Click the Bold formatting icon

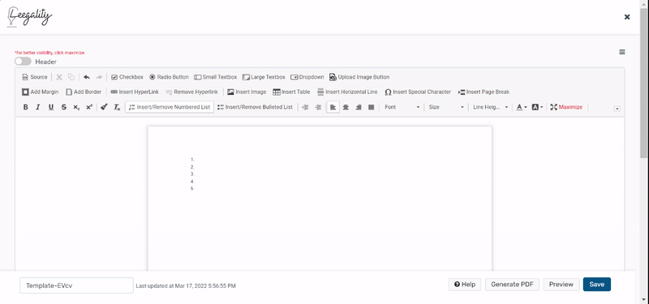coord(25,107)
